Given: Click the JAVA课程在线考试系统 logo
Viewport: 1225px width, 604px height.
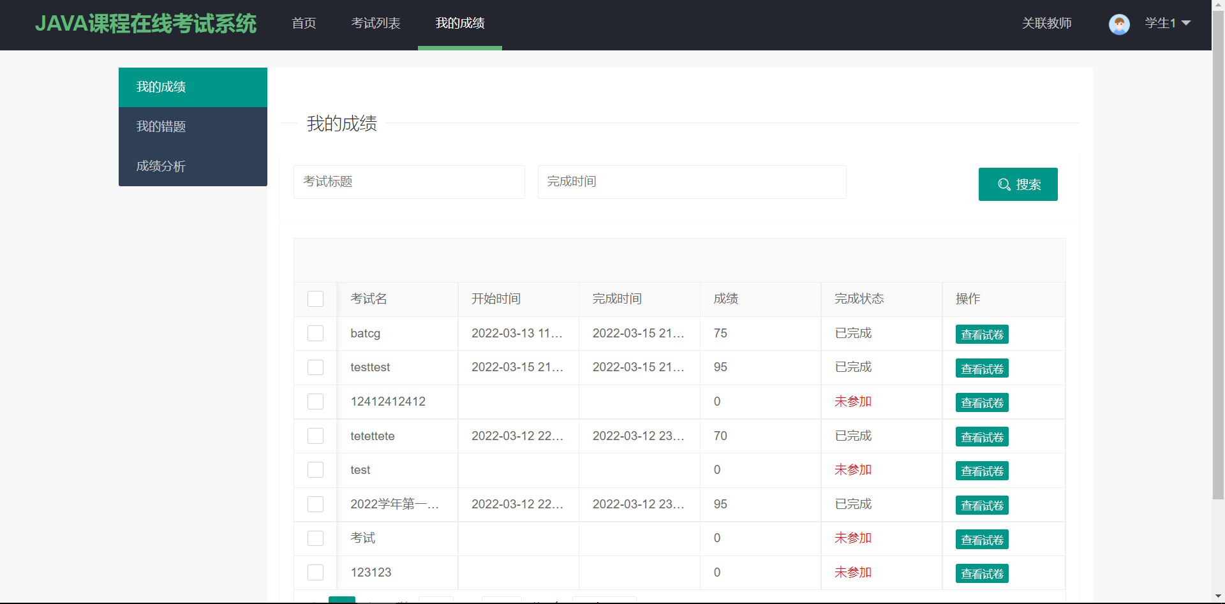Looking at the screenshot, I should tap(145, 24).
